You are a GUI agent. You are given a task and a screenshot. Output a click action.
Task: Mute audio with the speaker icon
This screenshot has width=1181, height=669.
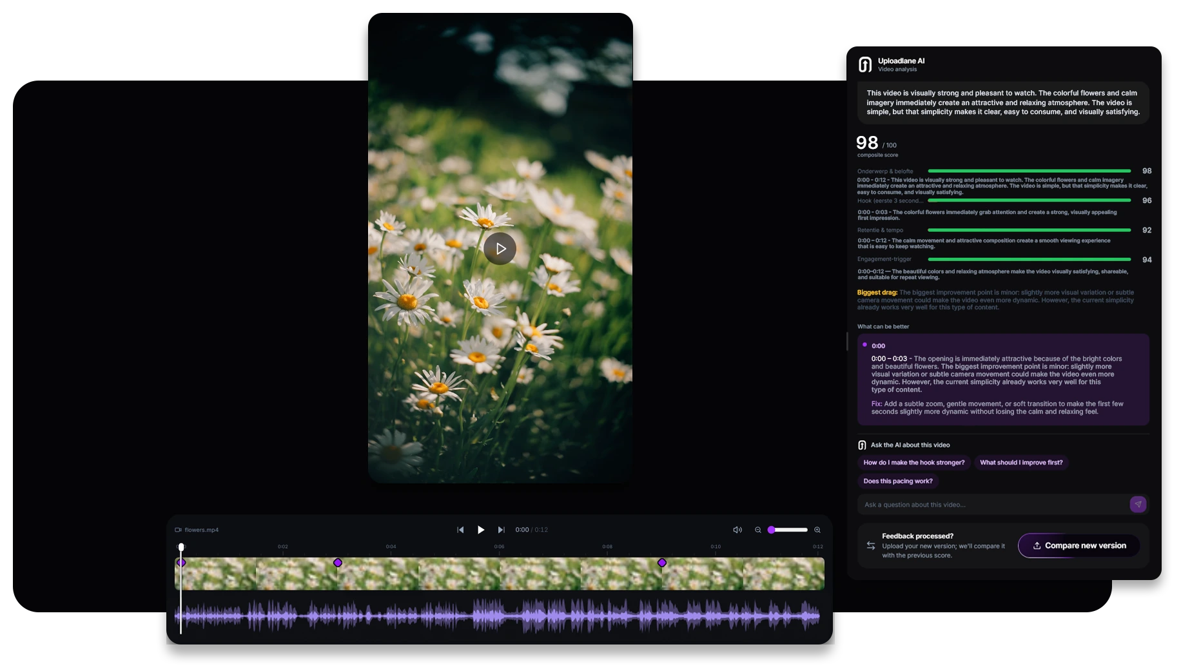(x=737, y=530)
